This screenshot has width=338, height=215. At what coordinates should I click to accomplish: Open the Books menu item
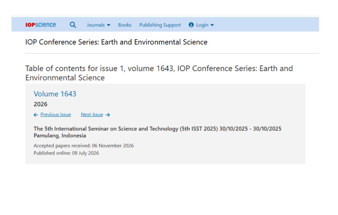click(125, 25)
